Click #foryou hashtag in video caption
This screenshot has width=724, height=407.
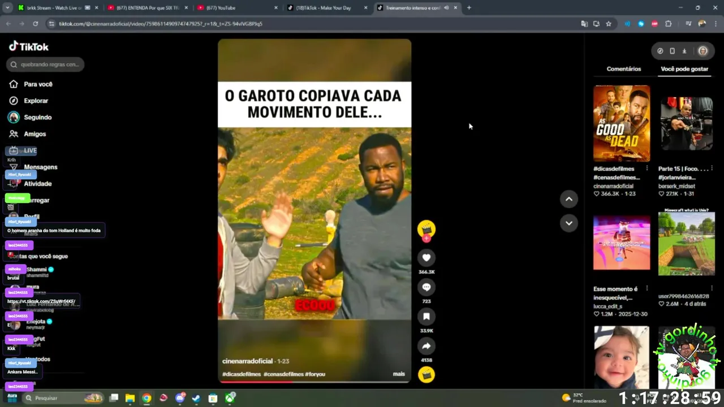tap(315, 374)
